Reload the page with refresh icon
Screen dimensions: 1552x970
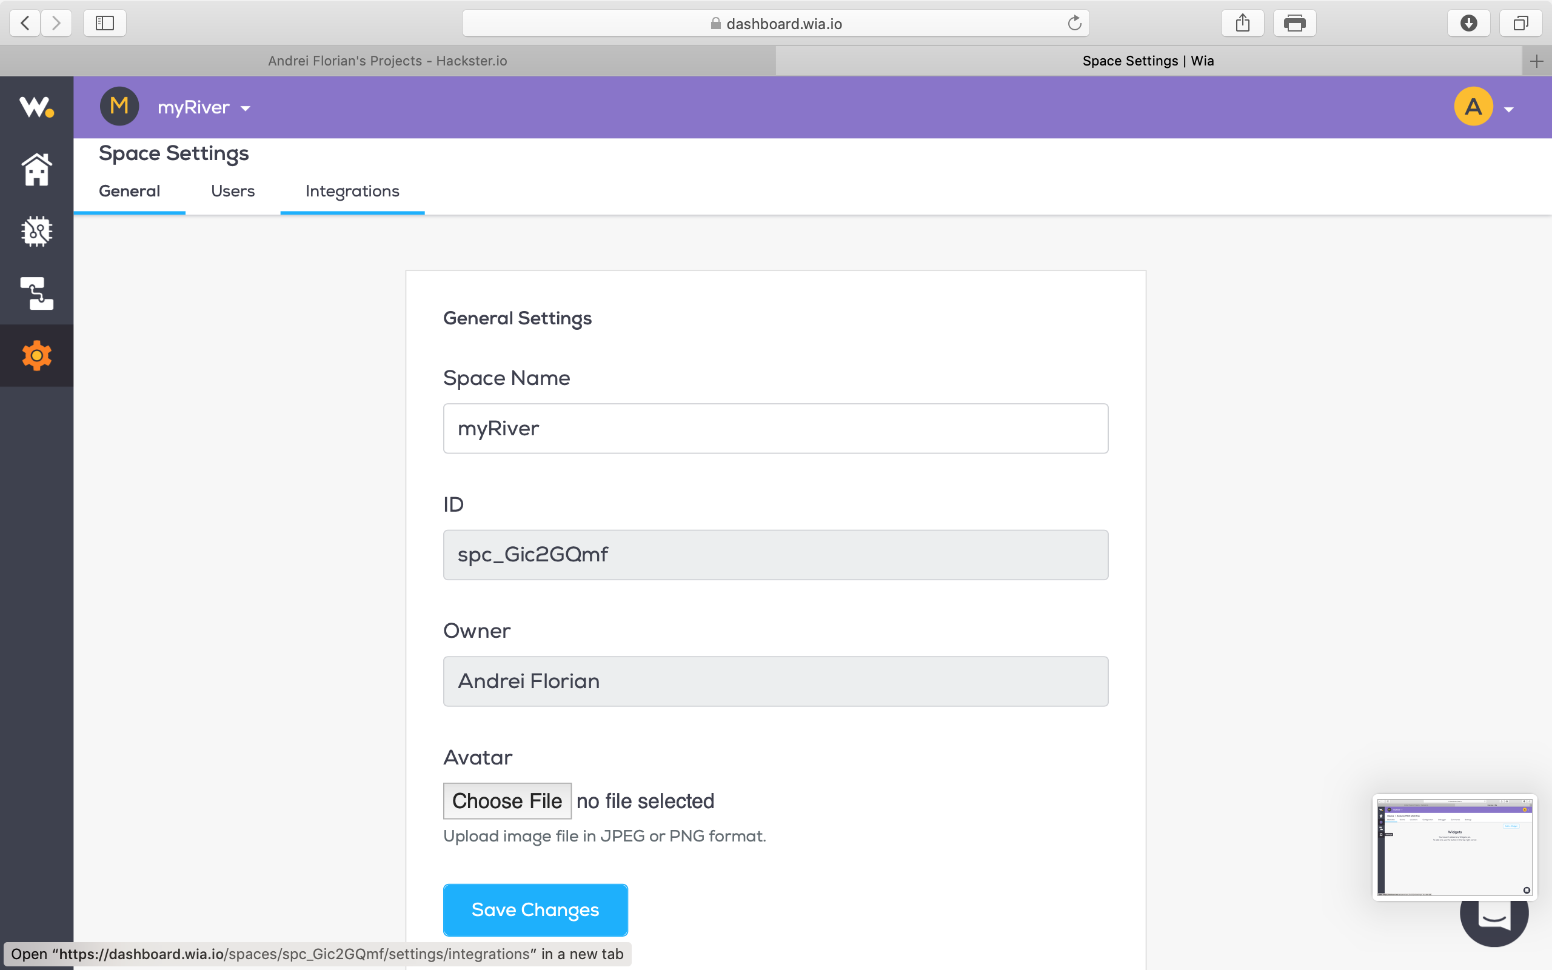1074,24
